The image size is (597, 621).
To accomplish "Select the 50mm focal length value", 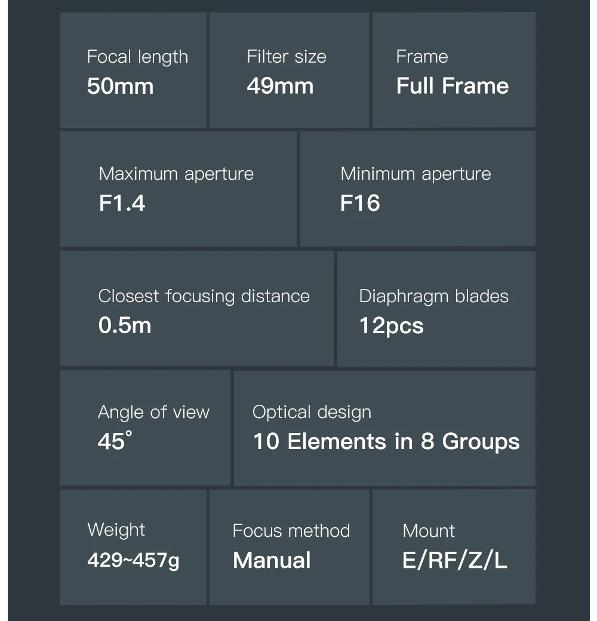I will (120, 86).
